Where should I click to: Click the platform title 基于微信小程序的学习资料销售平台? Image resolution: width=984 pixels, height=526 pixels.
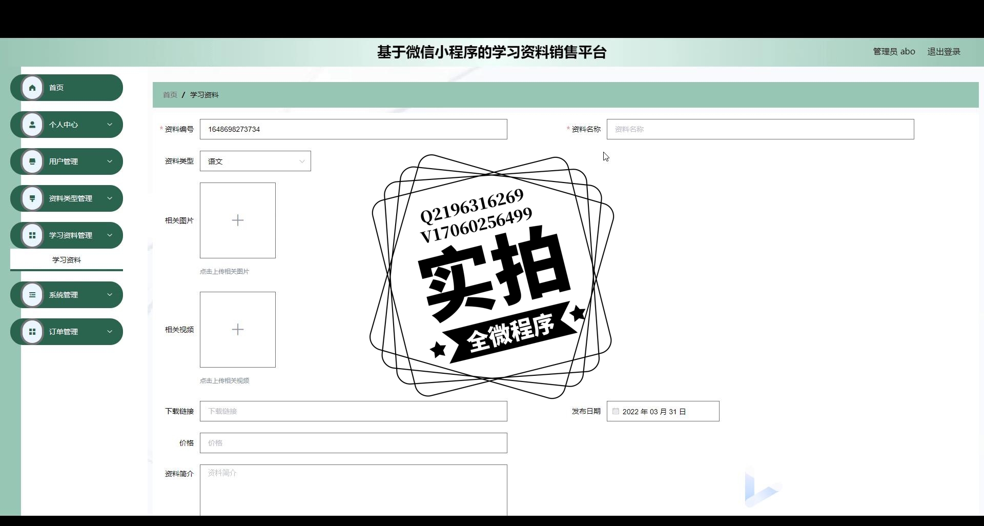coord(492,52)
